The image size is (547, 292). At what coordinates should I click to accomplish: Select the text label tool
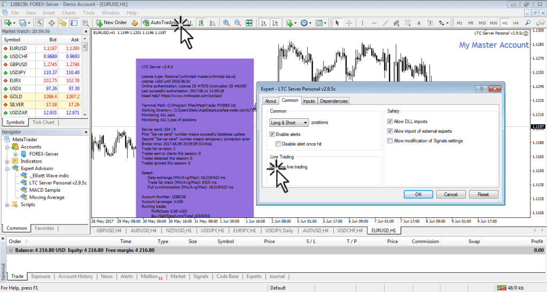coord(430,23)
